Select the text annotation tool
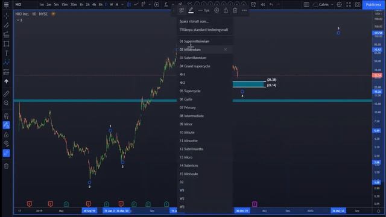The height and width of the screenshot is (217, 386). pos(7,53)
